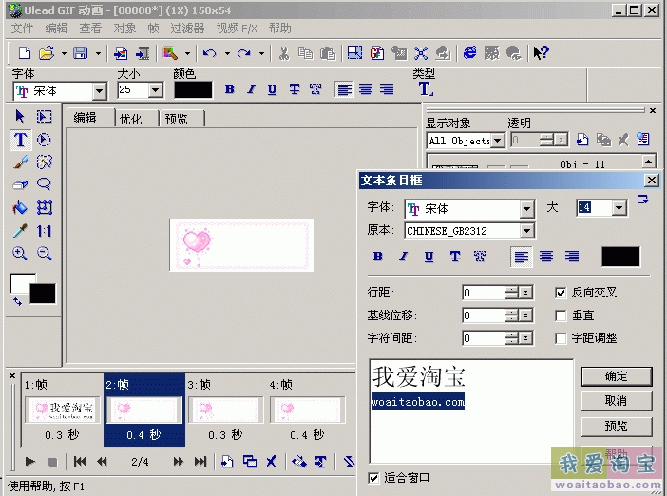Toggle the 适合窗口 checkbox

(x=373, y=478)
